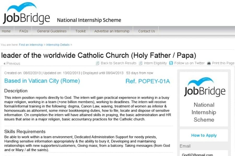The width and height of the screenshot is (235, 156).
Task: Go to the Previous internship listing
Action: pos(12,63)
